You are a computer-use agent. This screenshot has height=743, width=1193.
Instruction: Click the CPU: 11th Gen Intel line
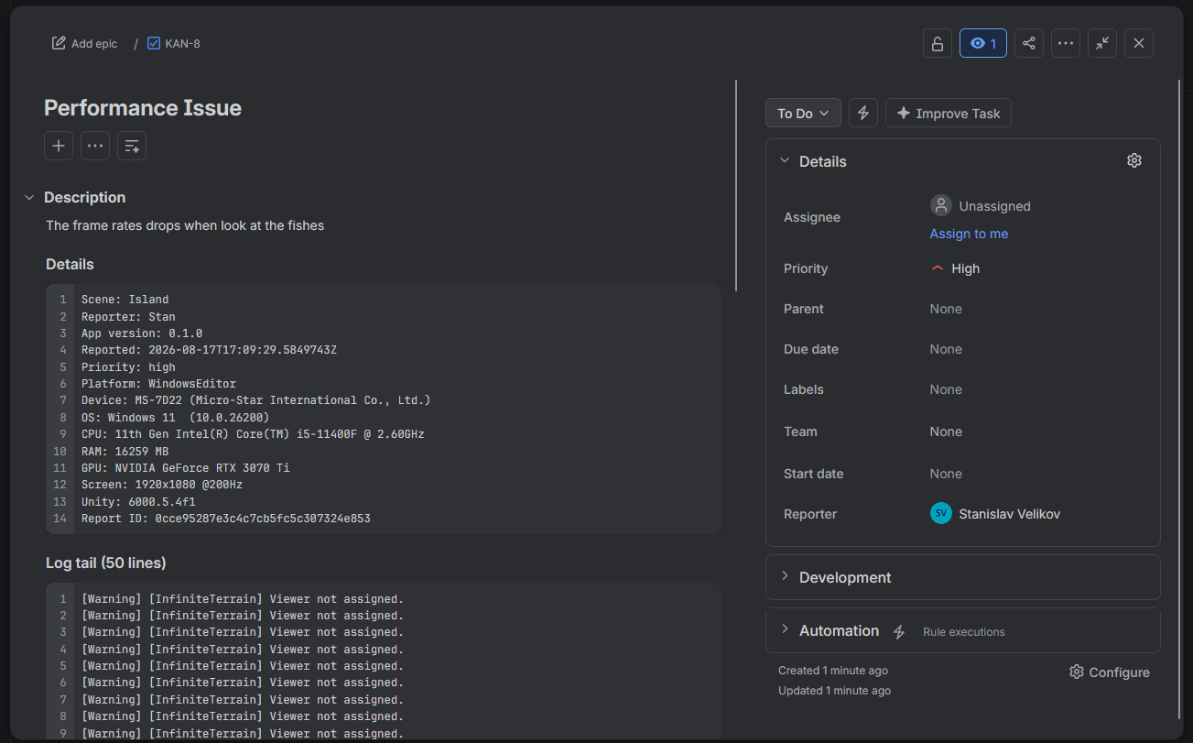point(253,434)
